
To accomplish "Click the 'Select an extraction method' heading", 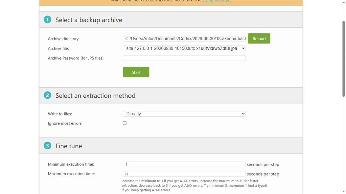I will pyautogui.click(x=95, y=95).
